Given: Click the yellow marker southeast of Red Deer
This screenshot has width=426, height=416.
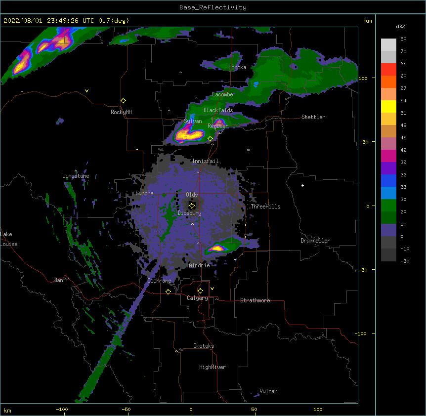Looking at the screenshot, I should click(211, 139).
